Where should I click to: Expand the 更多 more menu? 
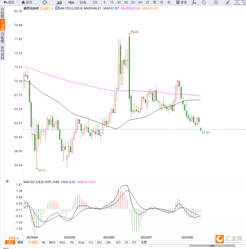tap(182, 2)
